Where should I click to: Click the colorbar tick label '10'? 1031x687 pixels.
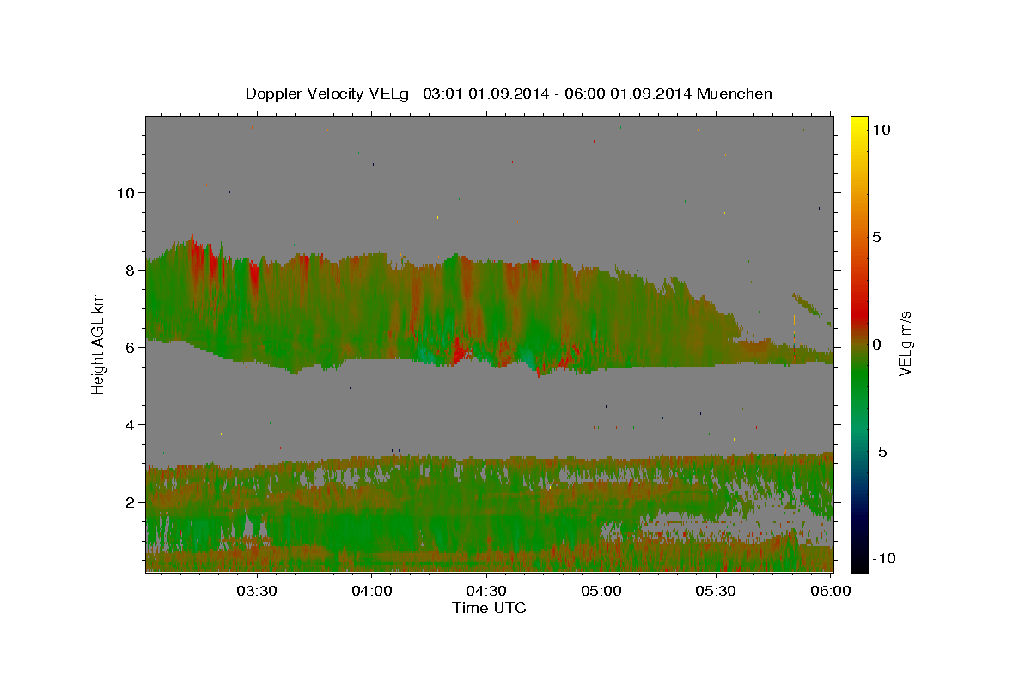click(x=881, y=129)
